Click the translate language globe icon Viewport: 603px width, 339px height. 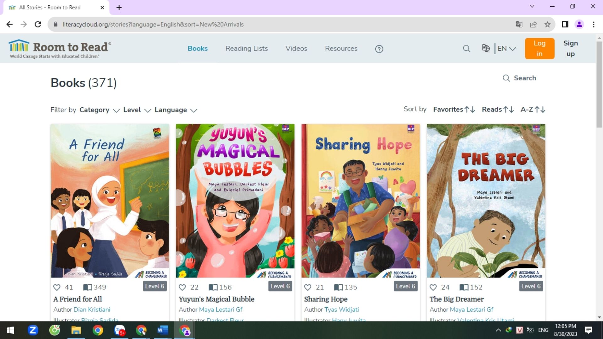[x=486, y=48]
